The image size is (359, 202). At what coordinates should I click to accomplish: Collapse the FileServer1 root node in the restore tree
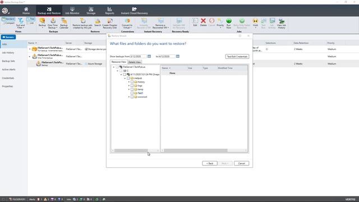(x=114, y=67)
